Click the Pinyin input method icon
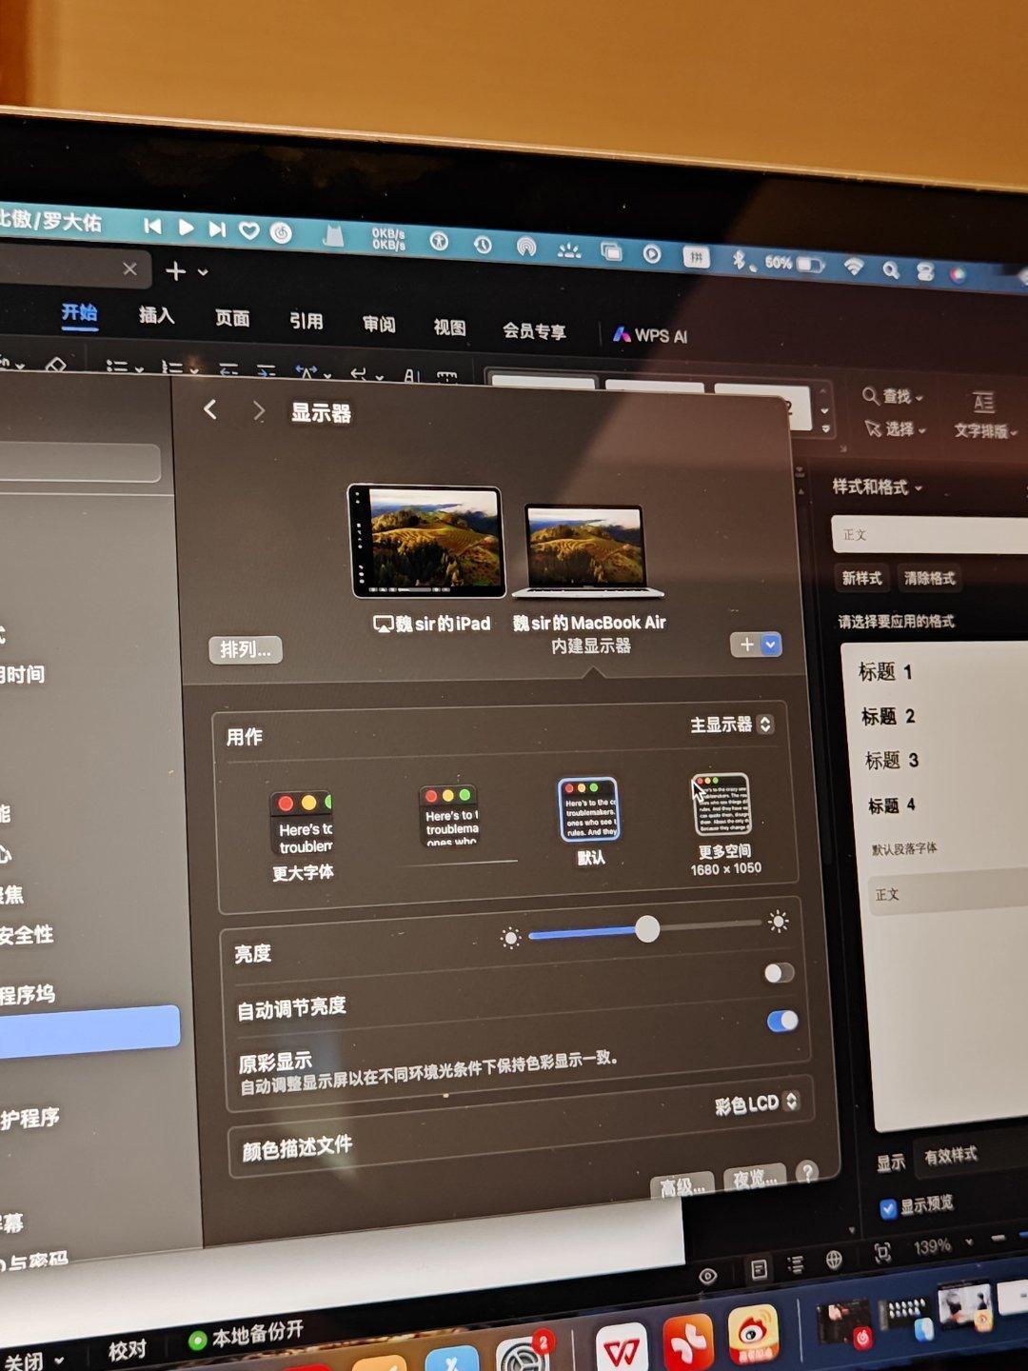 click(x=696, y=256)
